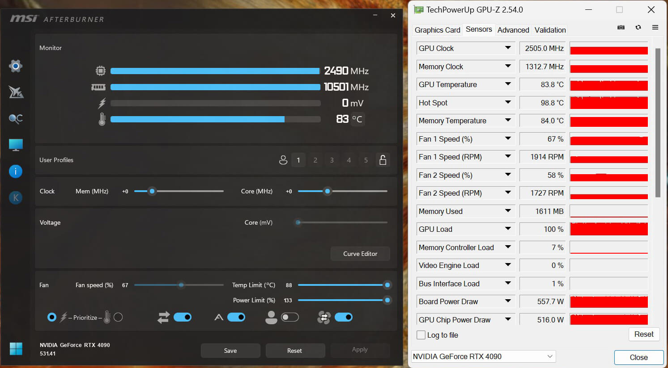Click the Curve Editor button
Screen dimensions: 668x368
360,254
